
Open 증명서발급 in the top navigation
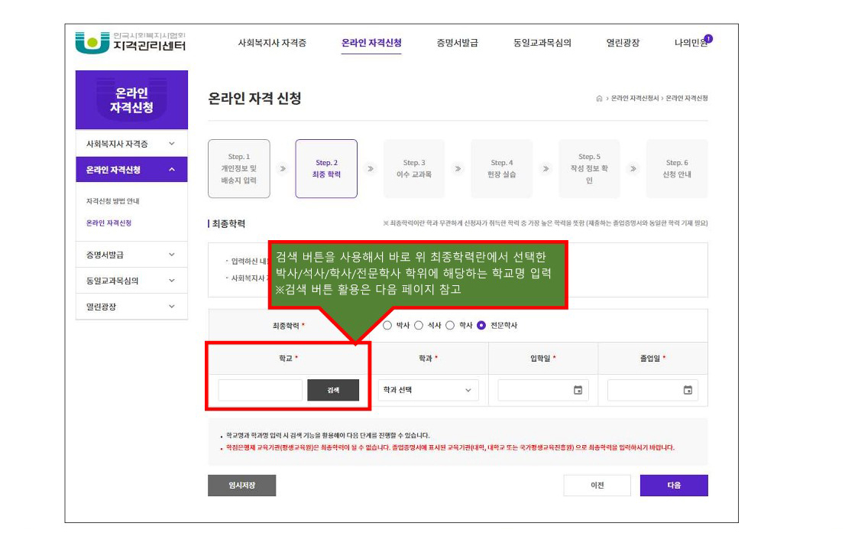[458, 43]
